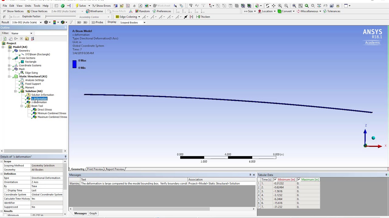389x218 pixels.
Task: Select the Moment load item
Action: (29, 88)
